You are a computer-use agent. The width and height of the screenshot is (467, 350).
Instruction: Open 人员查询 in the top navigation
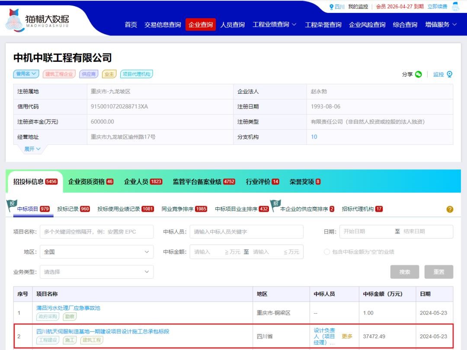click(x=232, y=25)
